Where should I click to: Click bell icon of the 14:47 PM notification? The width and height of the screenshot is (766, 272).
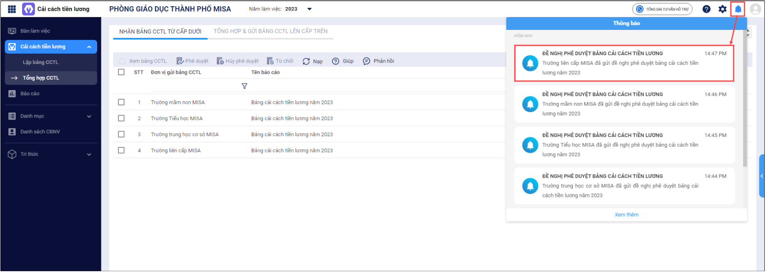coord(530,63)
